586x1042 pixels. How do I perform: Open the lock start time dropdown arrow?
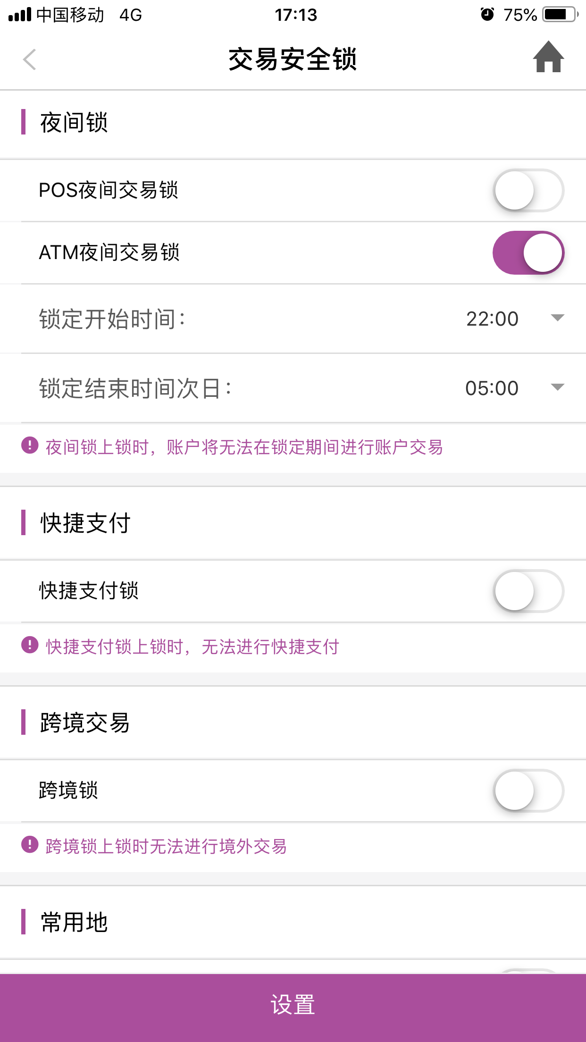(x=557, y=318)
